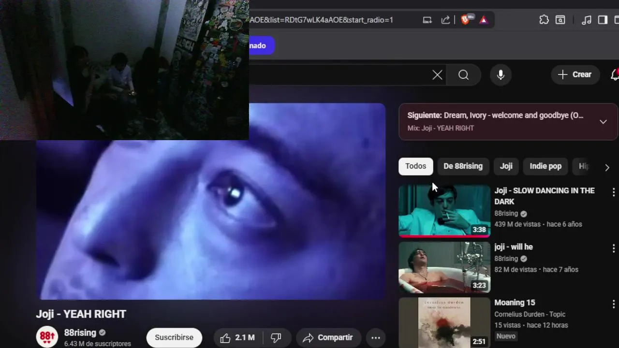
Task: Click '6.43 M de suscriptores' text
Action: pyautogui.click(x=98, y=344)
